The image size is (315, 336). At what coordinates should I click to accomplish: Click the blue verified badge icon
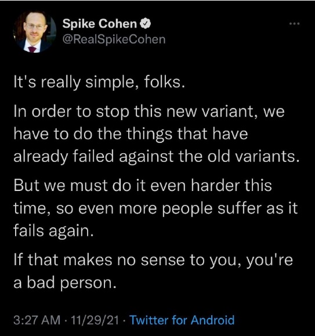click(x=146, y=24)
